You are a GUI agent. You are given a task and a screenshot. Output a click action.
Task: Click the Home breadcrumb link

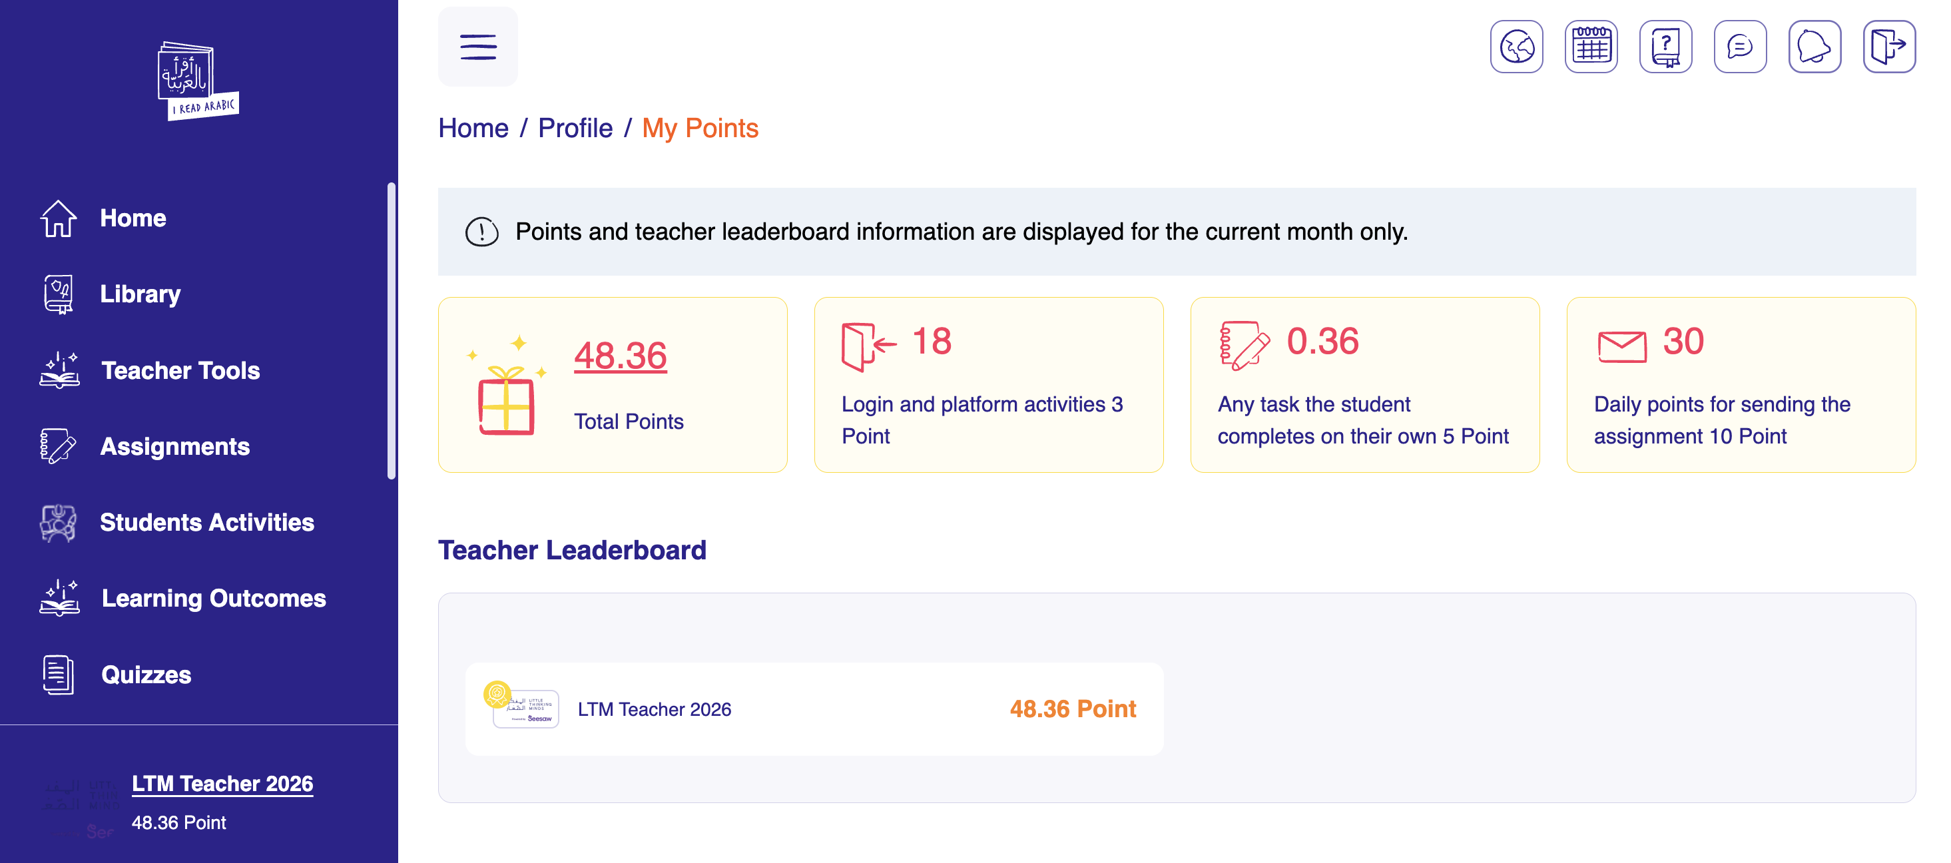pyautogui.click(x=473, y=128)
